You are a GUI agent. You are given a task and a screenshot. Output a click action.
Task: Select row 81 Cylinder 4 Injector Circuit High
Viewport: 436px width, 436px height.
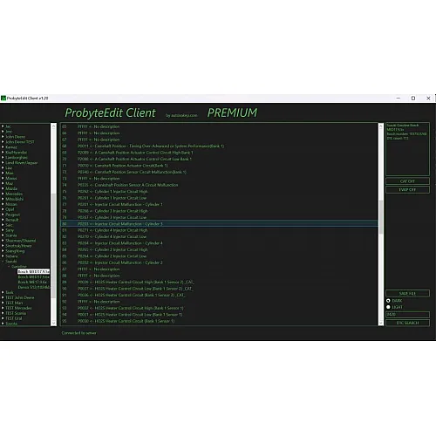click(219, 230)
